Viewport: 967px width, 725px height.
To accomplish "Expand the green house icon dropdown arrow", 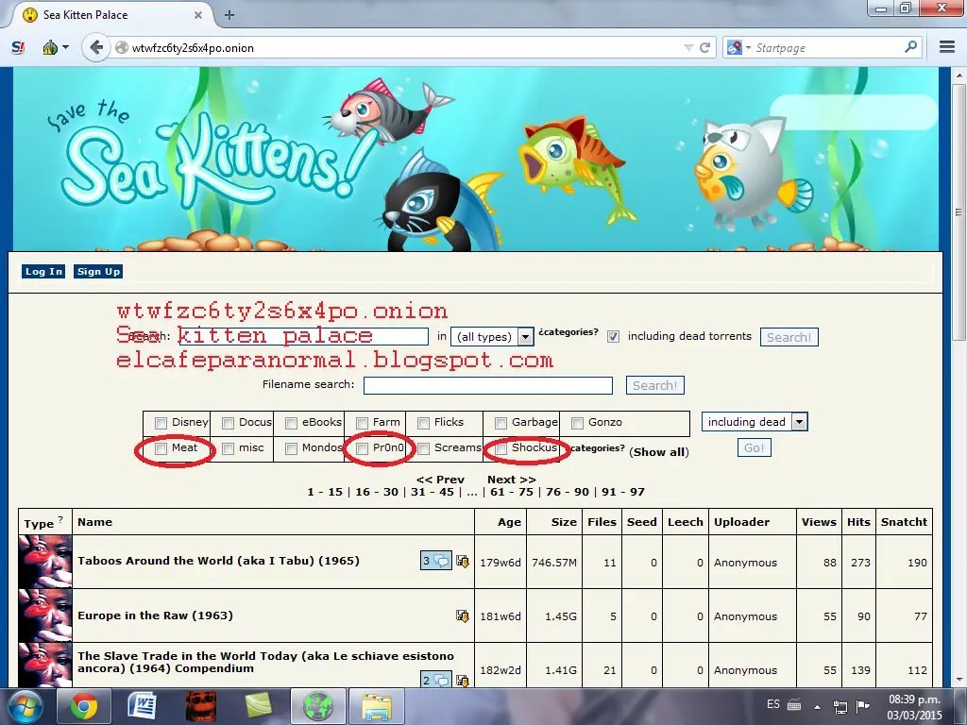I will tap(65, 47).
